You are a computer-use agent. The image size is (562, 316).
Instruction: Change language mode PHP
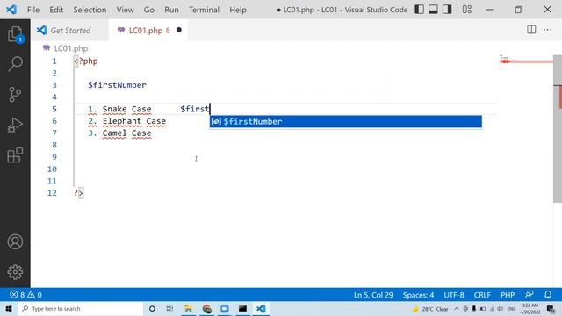[508, 295]
